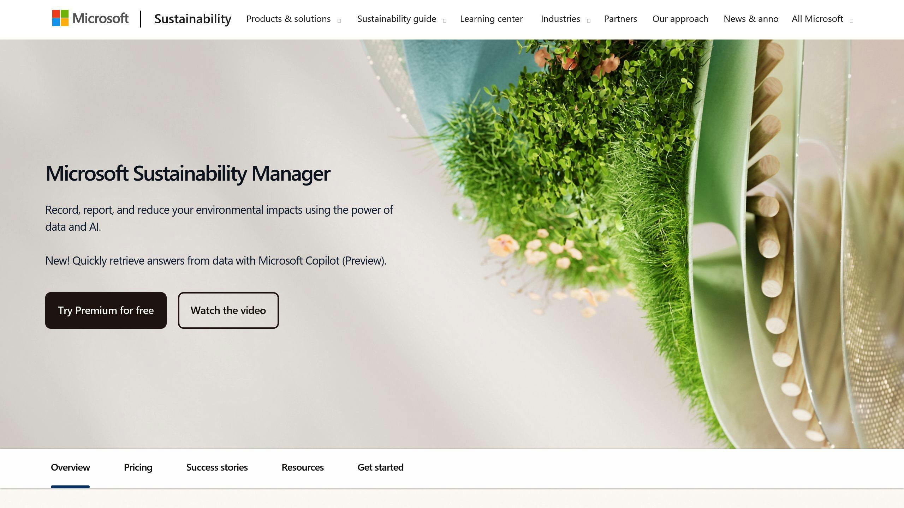Open the Sustainability home link

point(193,19)
